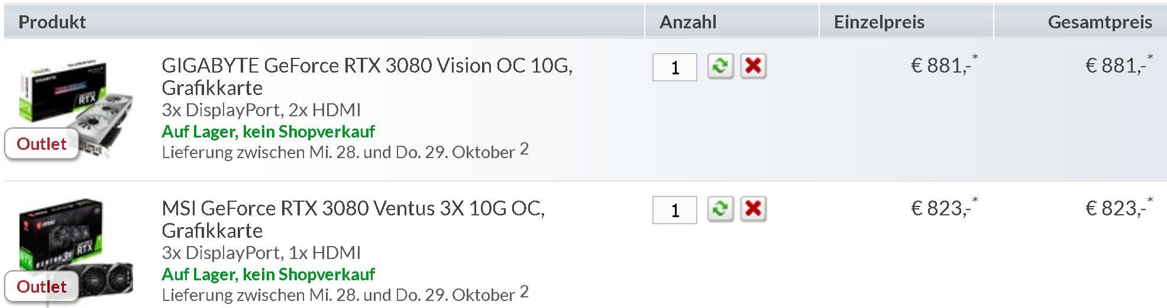Screen dimensions: 1167x308
Task: Open GIGABYTE GeForce RTX 3080 Vision OC link
Action: [x=367, y=65]
